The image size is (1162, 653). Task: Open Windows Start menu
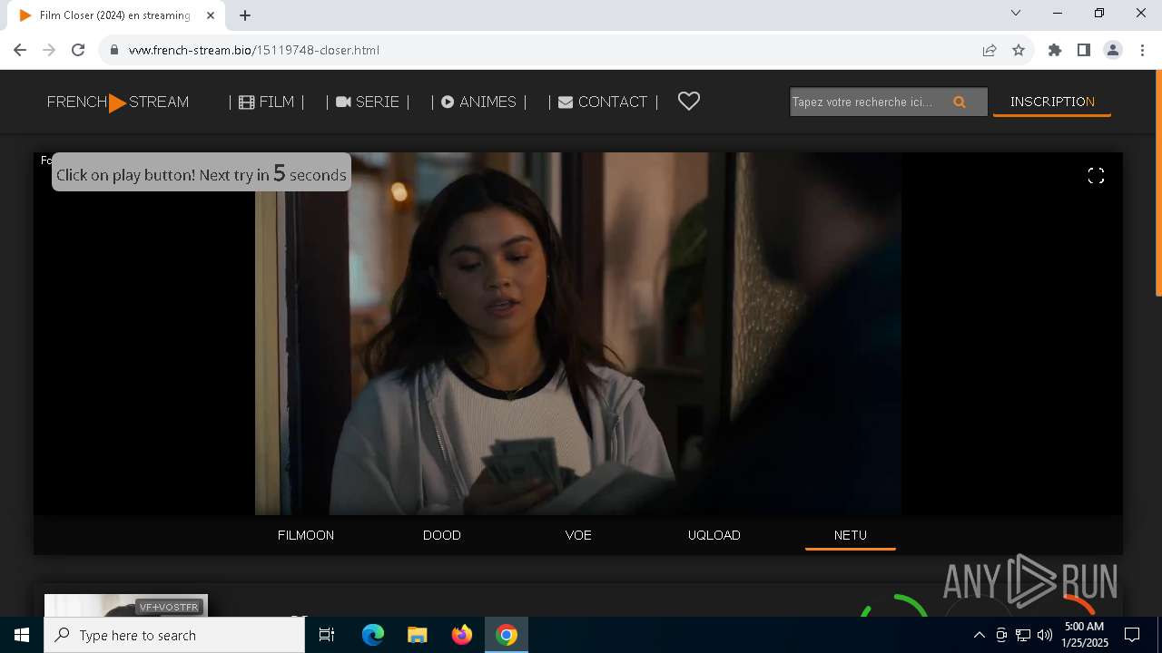(22, 635)
